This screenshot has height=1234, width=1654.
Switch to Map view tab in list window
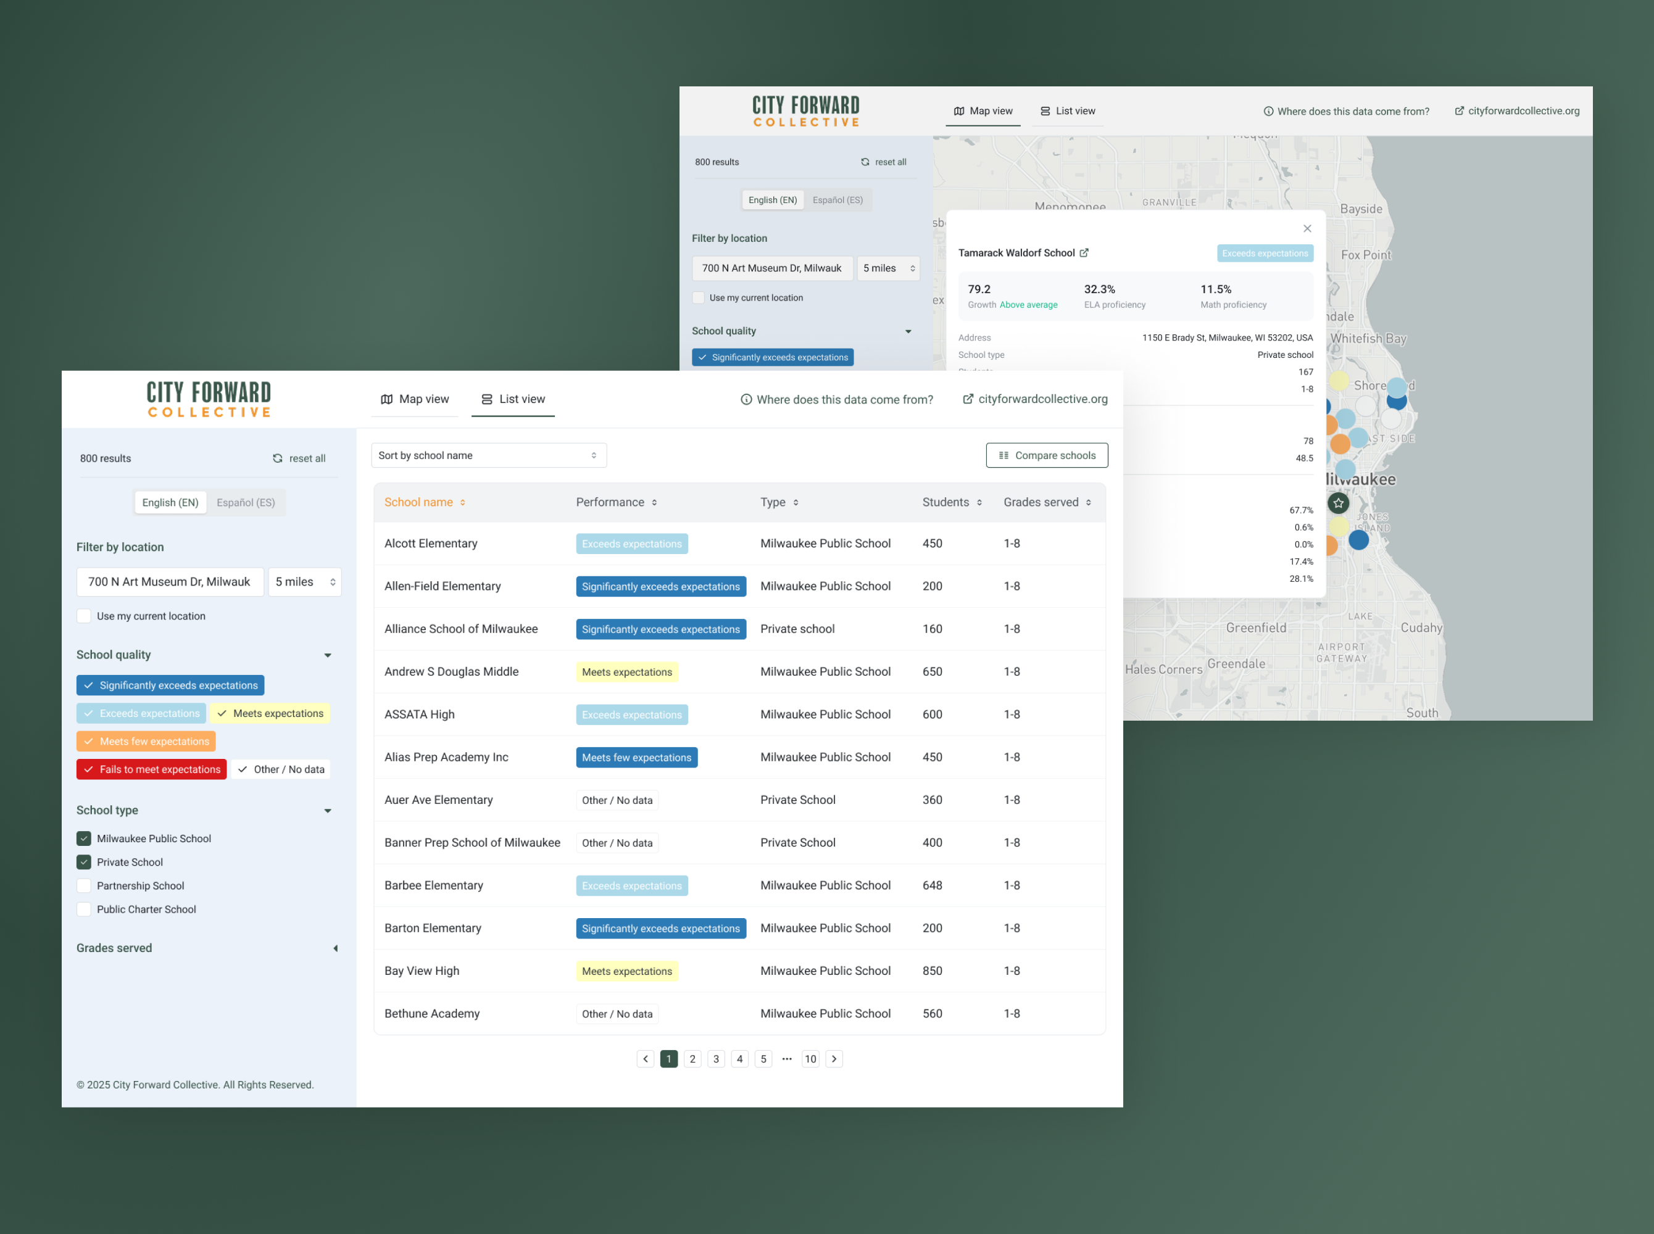pyautogui.click(x=415, y=400)
